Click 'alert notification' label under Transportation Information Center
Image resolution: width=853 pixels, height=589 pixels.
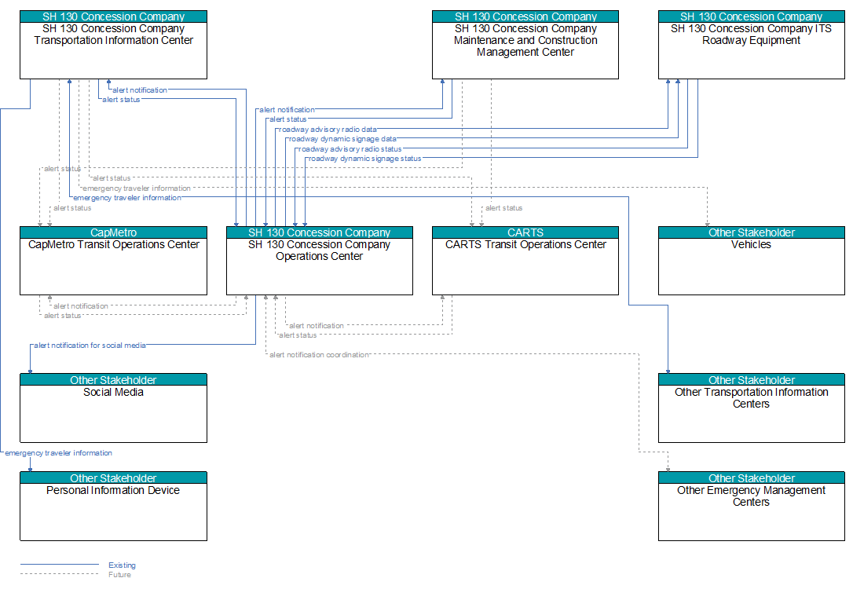[x=139, y=90]
